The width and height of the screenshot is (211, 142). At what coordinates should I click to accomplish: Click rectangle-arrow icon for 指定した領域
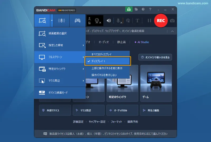click(x=42, y=45)
